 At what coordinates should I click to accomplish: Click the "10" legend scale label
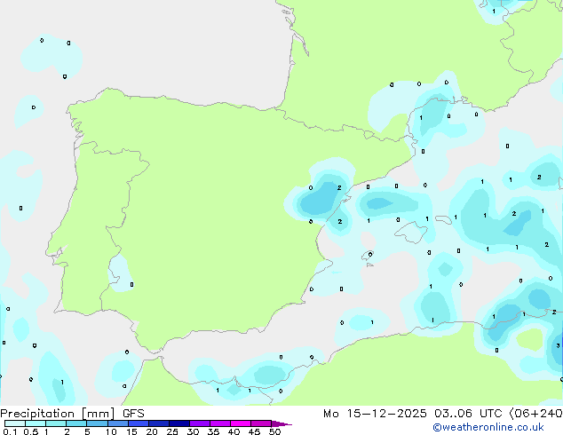pyautogui.click(x=111, y=431)
